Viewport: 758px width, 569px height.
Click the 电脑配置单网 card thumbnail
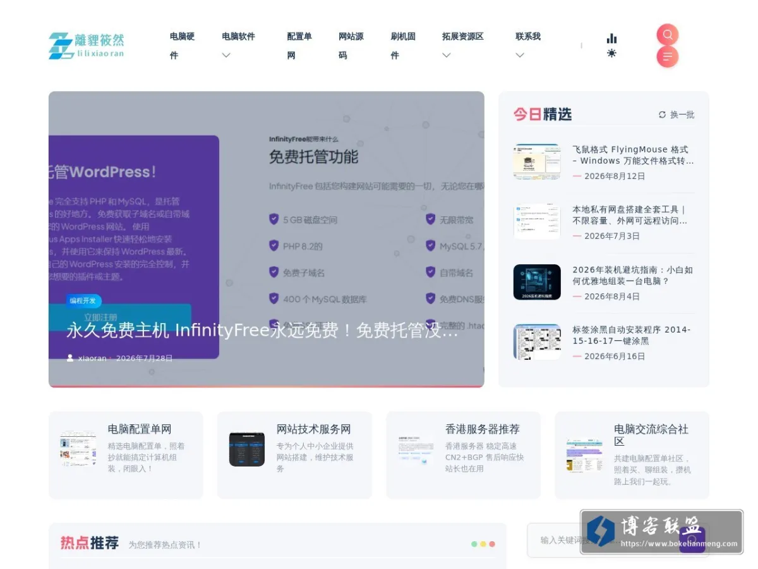click(x=78, y=449)
